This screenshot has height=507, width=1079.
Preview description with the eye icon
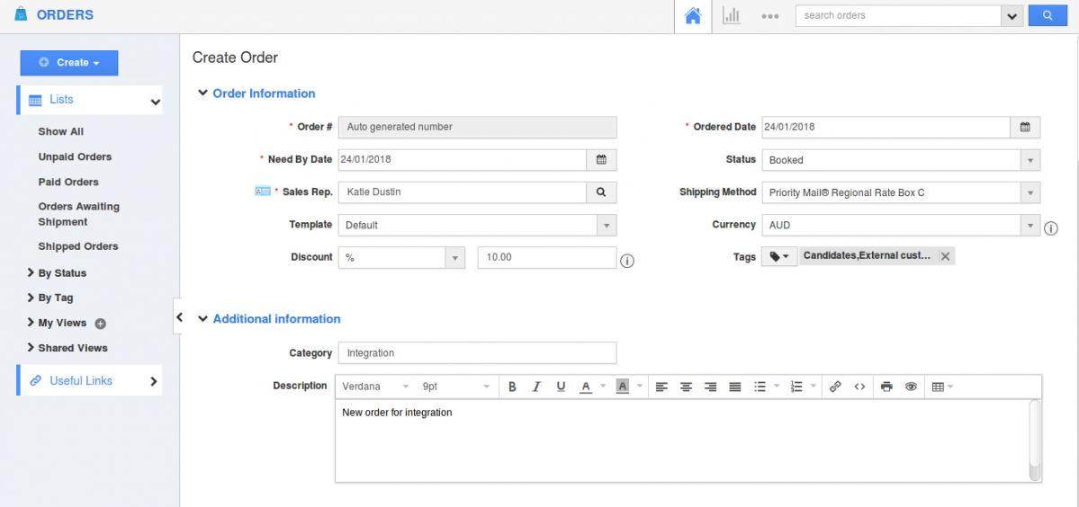(911, 387)
